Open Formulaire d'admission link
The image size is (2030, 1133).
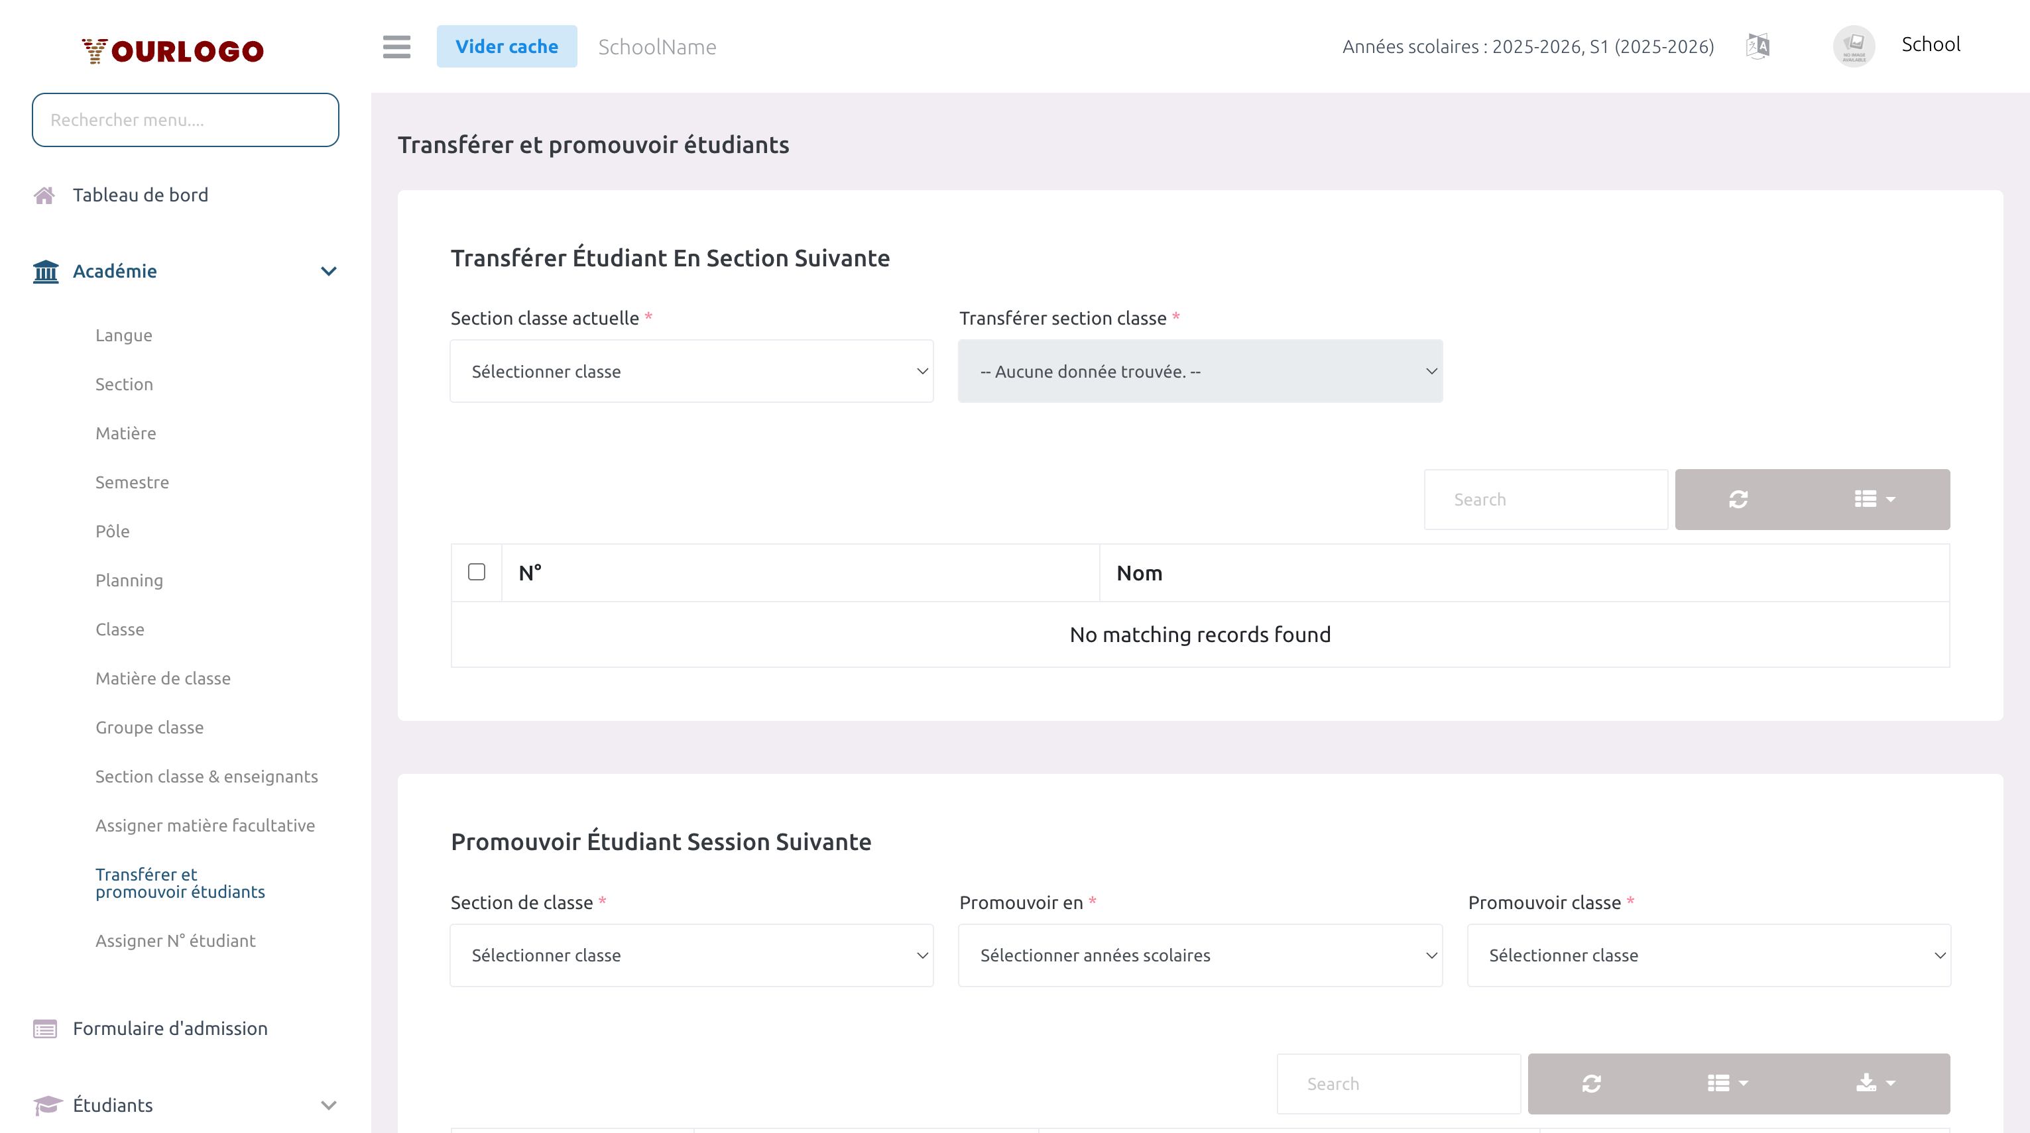[x=170, y=1028]
